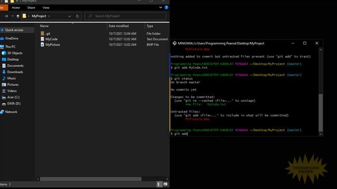Sort files by Date modified column
337x189 pixels.
pyautogui.click(x=118, y=26)
